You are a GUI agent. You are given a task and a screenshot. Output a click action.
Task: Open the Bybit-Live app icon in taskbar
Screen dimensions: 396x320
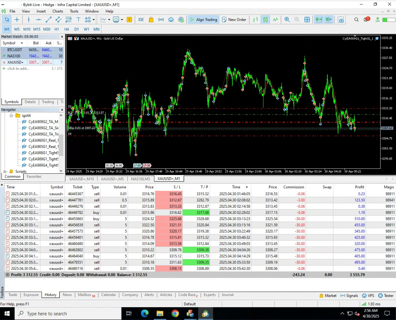tap(205, 314)
